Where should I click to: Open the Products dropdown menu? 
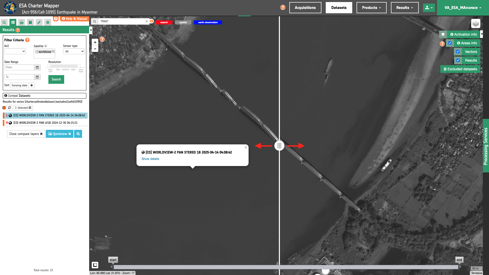371,8
